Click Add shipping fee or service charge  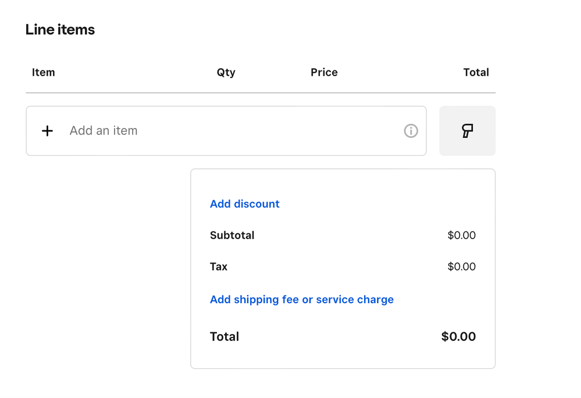click(x=301, y=300)
